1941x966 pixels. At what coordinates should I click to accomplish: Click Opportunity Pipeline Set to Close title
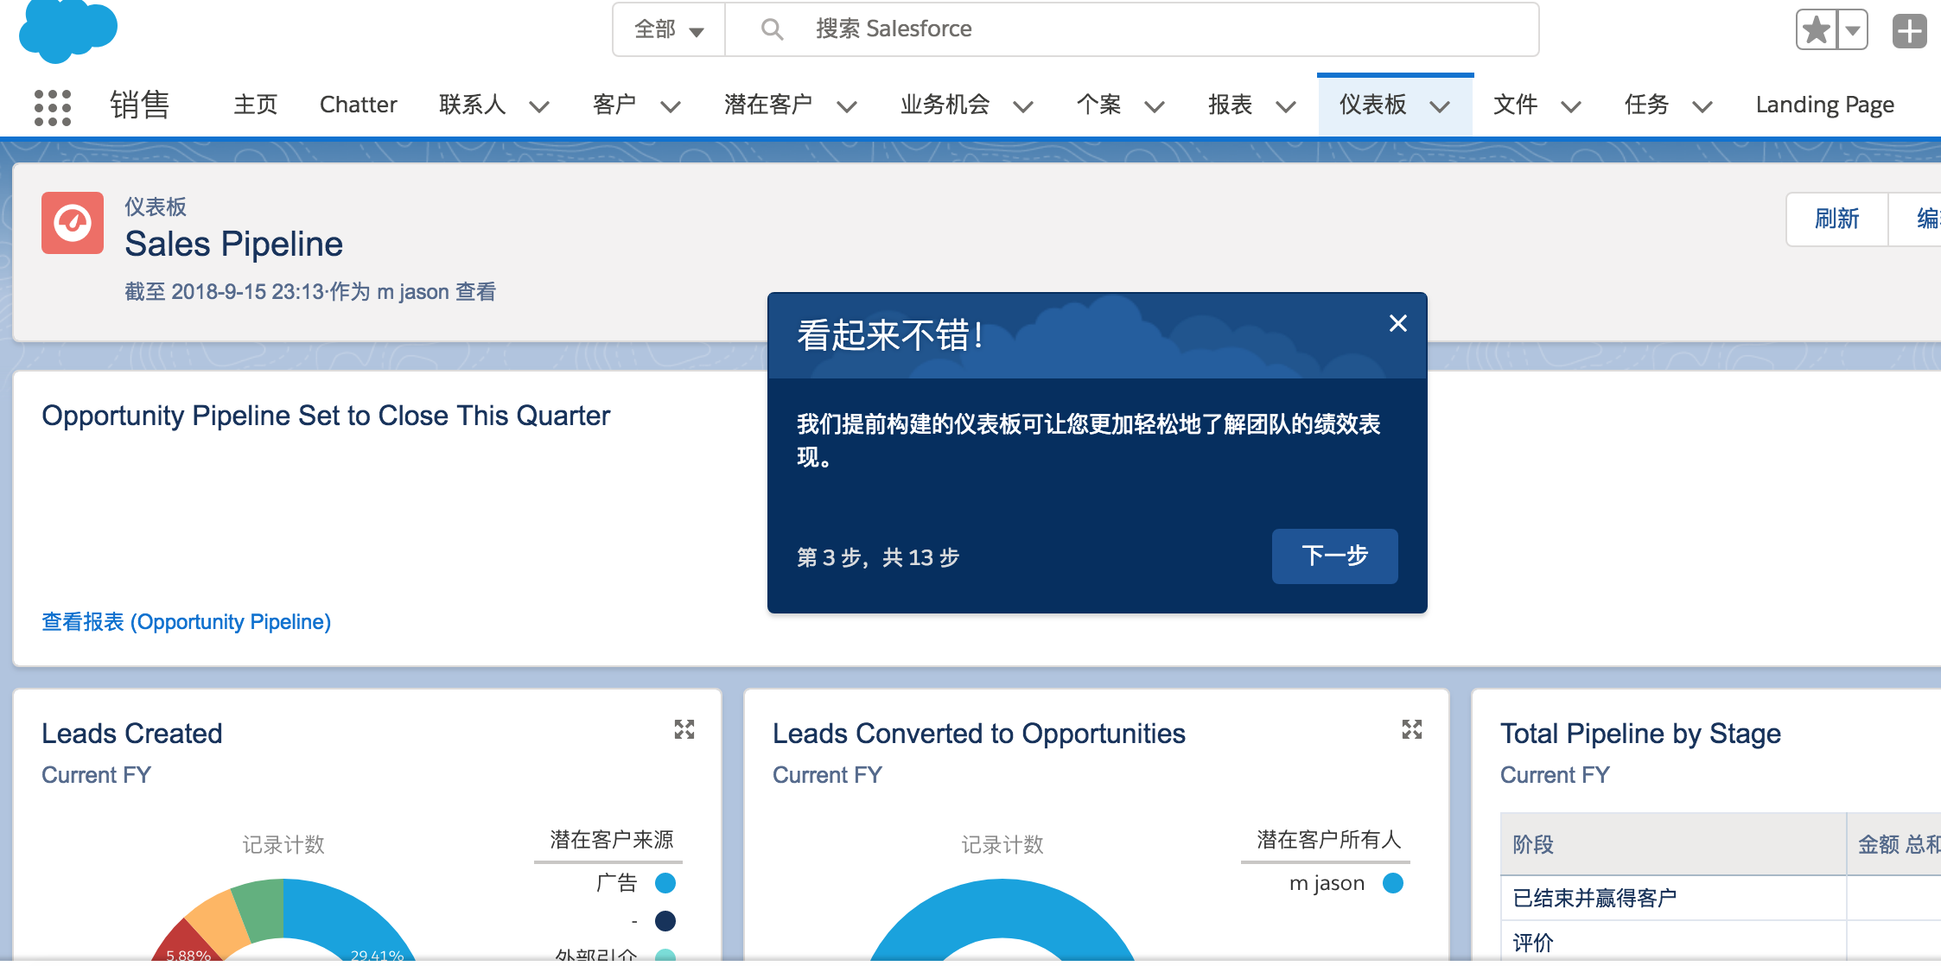click(326, 416)
